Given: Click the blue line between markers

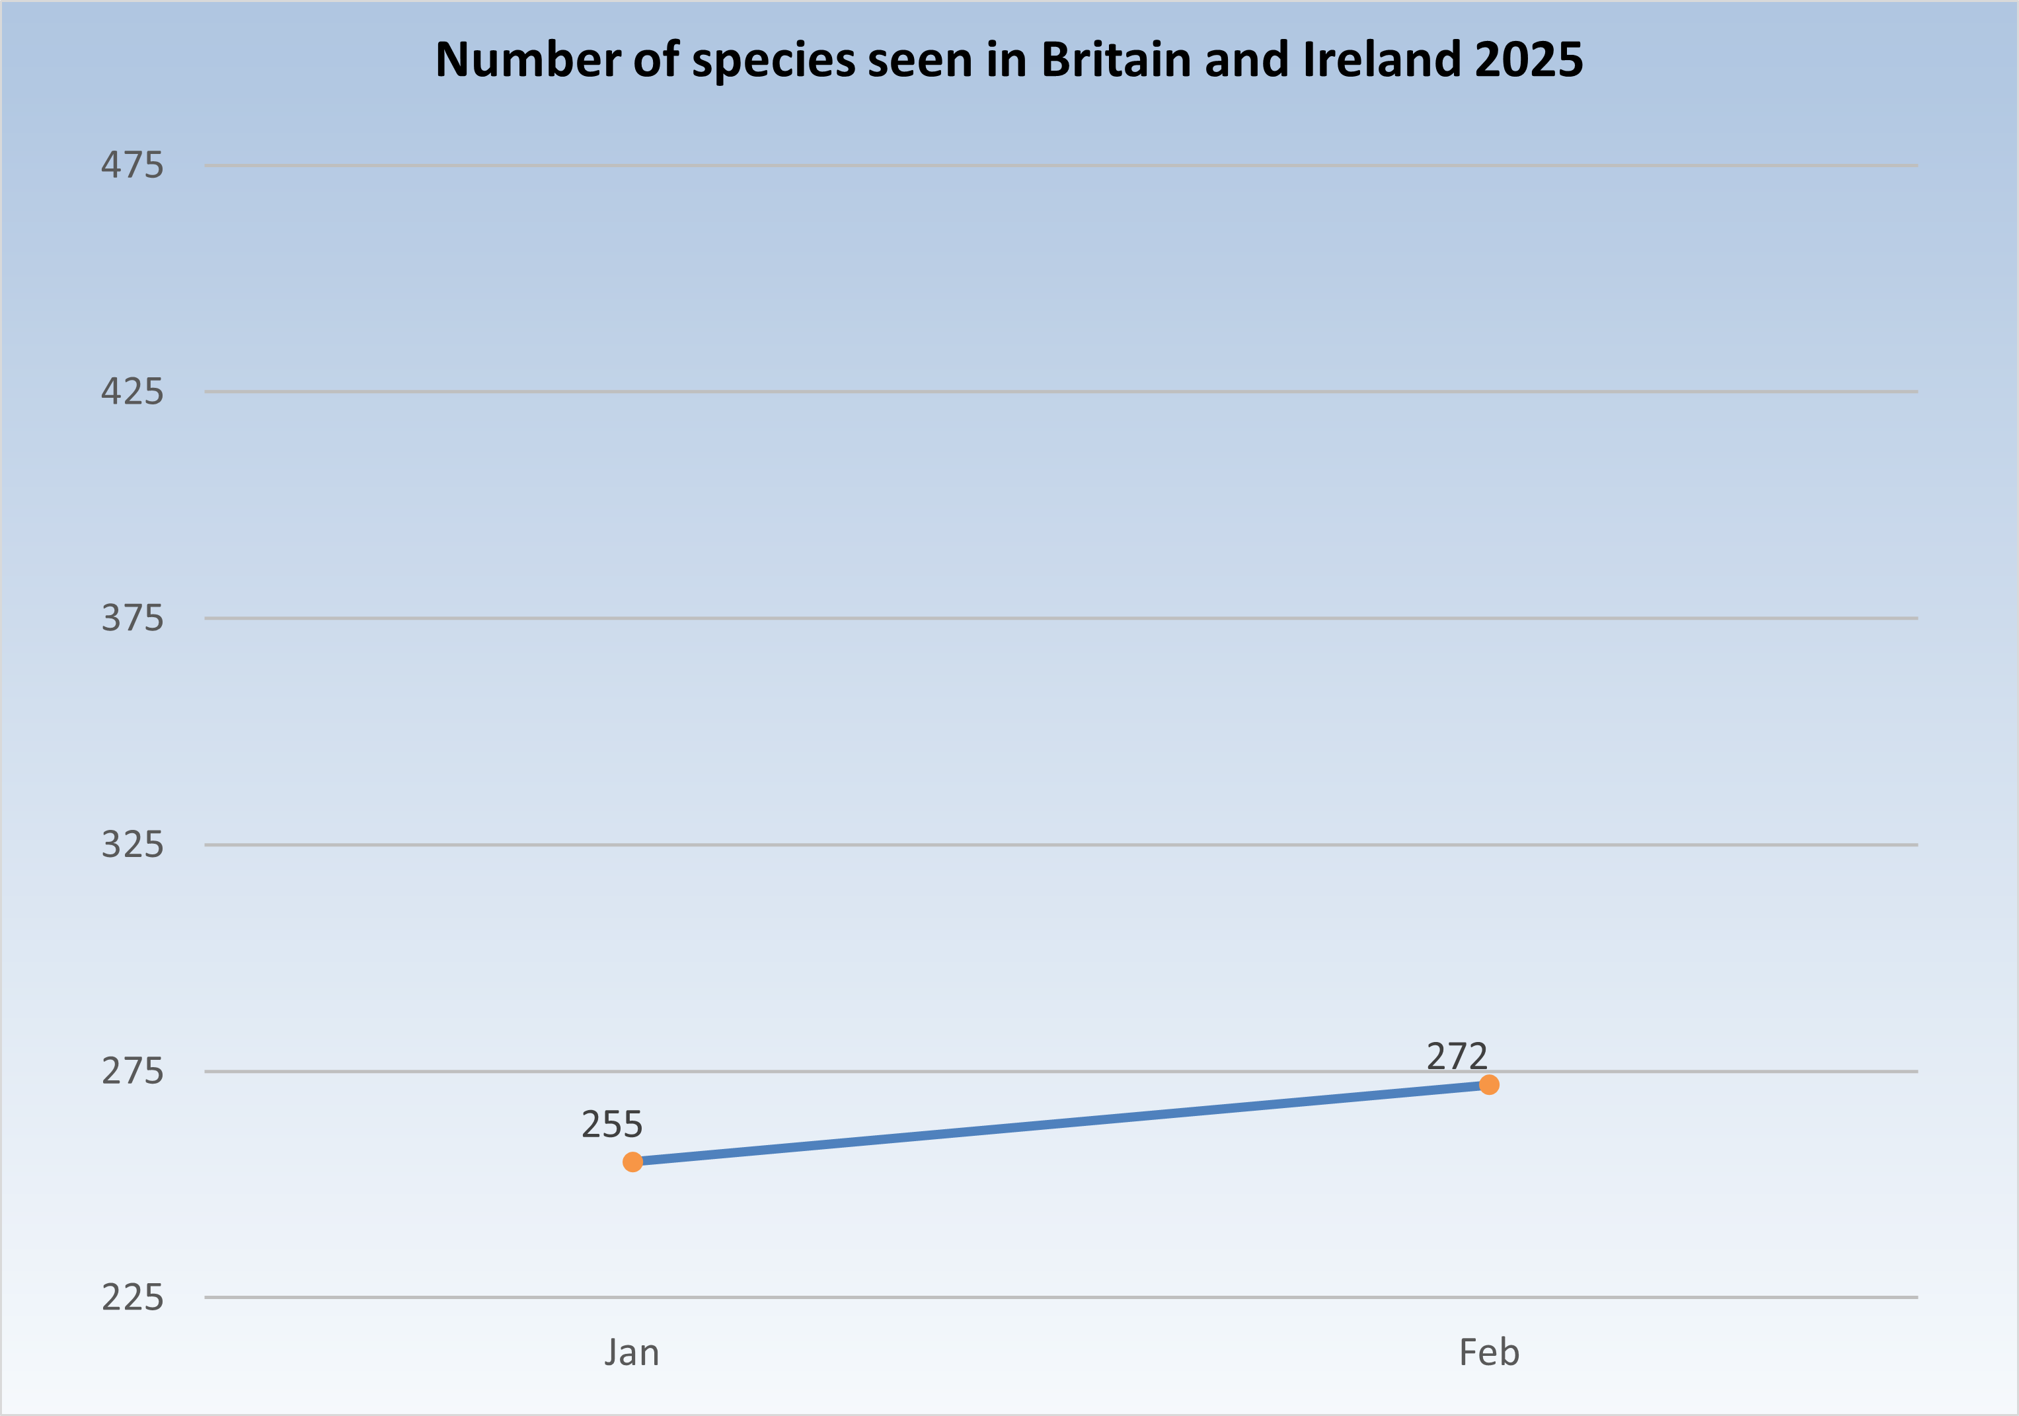Looking at the screenshot, I should click(x=1061, y=1123).
